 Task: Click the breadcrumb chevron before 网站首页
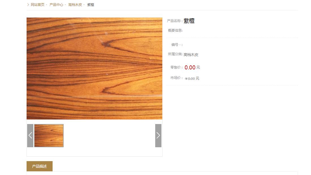[28, 5]
